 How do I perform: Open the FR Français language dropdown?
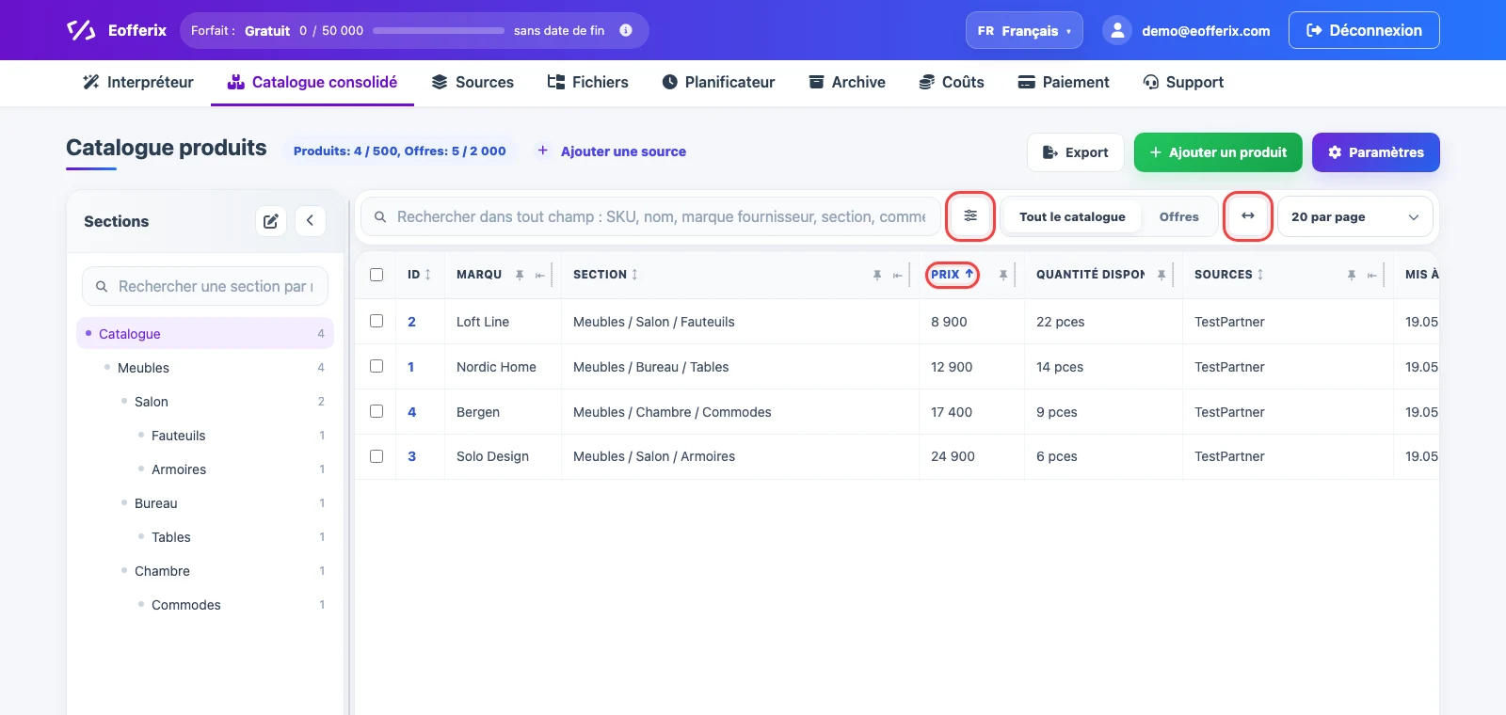[1024, 30]
